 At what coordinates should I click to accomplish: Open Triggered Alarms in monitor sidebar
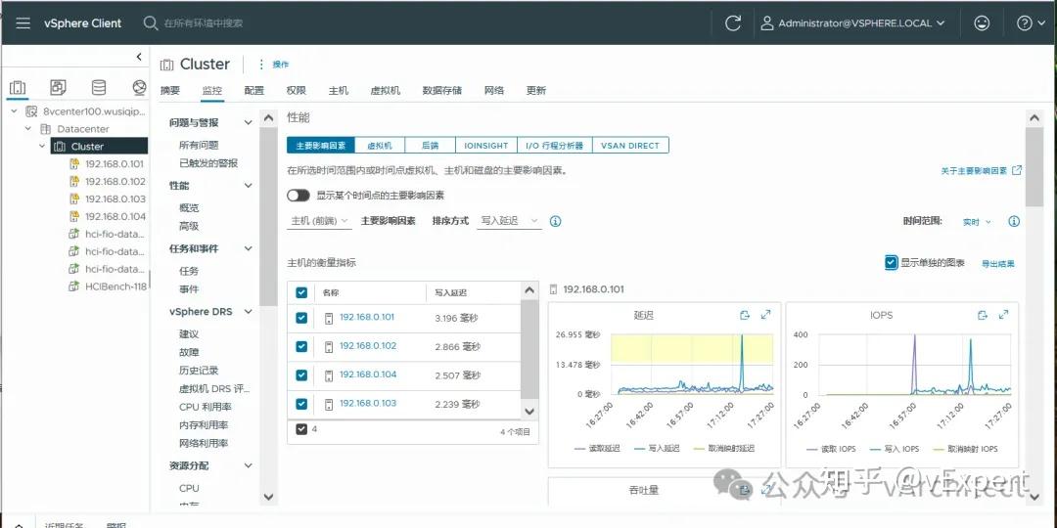tap(208, 163)
